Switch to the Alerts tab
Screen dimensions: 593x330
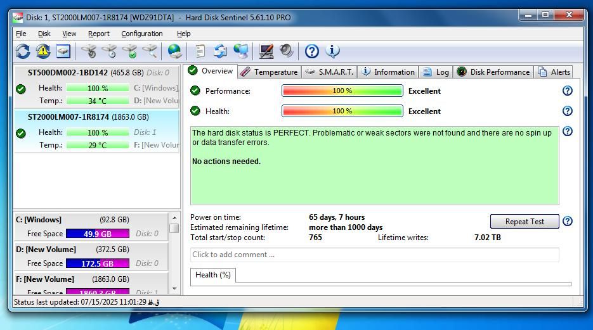[554, 72]
